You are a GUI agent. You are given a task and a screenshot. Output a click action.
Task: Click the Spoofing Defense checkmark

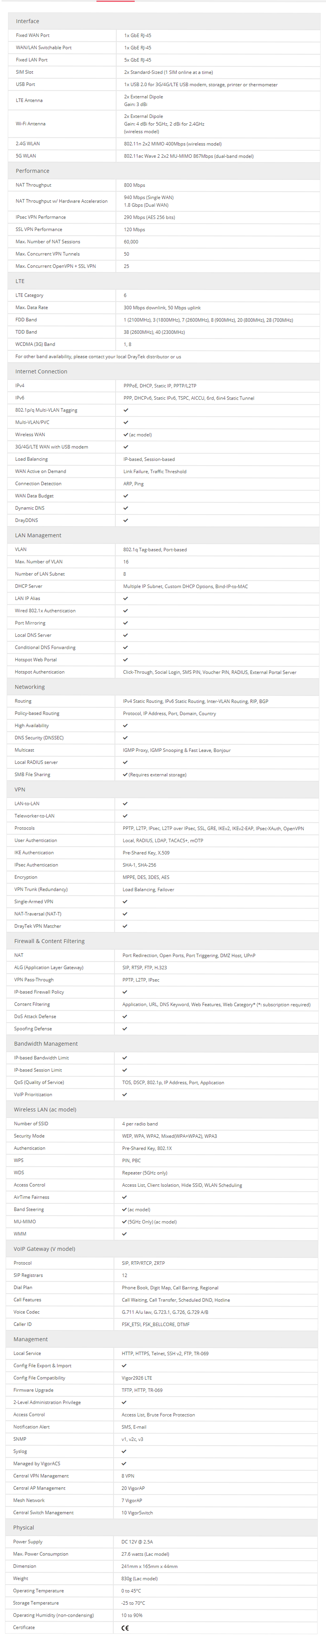(x=125, y=1029)
